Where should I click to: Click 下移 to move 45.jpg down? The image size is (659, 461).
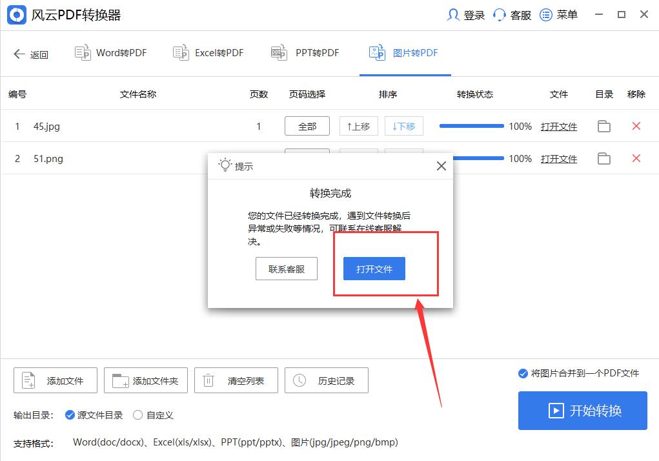tap(403, 127)
